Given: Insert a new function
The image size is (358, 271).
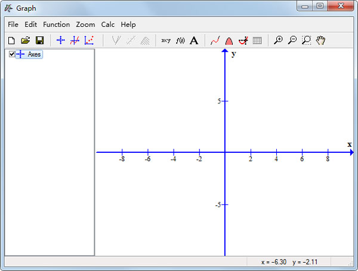Looking at the screenshot, I should (75, 41).
